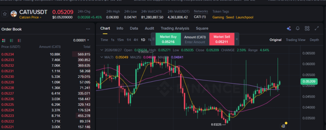Click the Networks label

pos(201,11)
